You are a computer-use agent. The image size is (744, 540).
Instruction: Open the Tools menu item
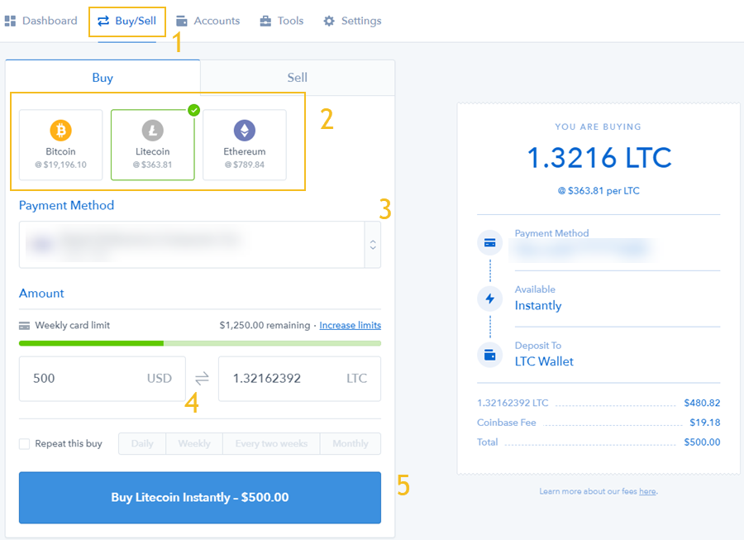click(281, 21)
